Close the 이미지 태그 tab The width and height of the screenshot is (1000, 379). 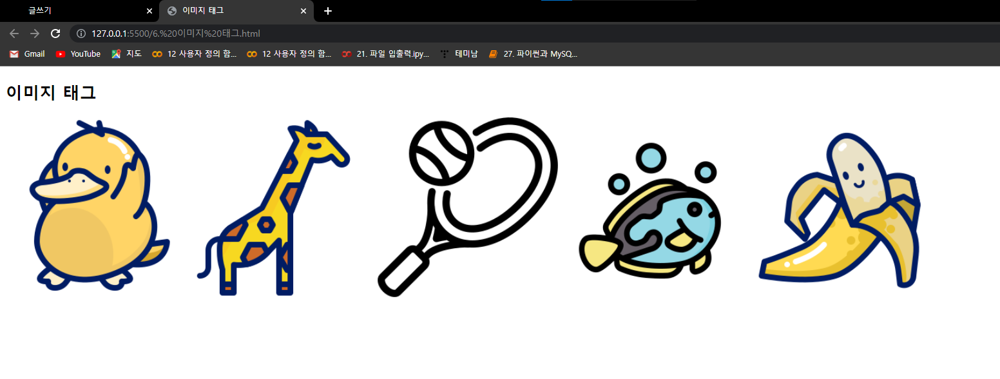[x=303, y=11]
